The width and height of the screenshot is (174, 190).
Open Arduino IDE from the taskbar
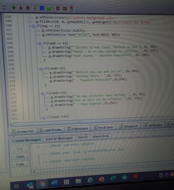coord(124,177)
